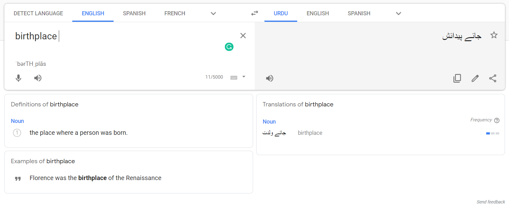Expand the target language list chevron
This screenshot has width=509, height=215.
(x=398, y=13)
